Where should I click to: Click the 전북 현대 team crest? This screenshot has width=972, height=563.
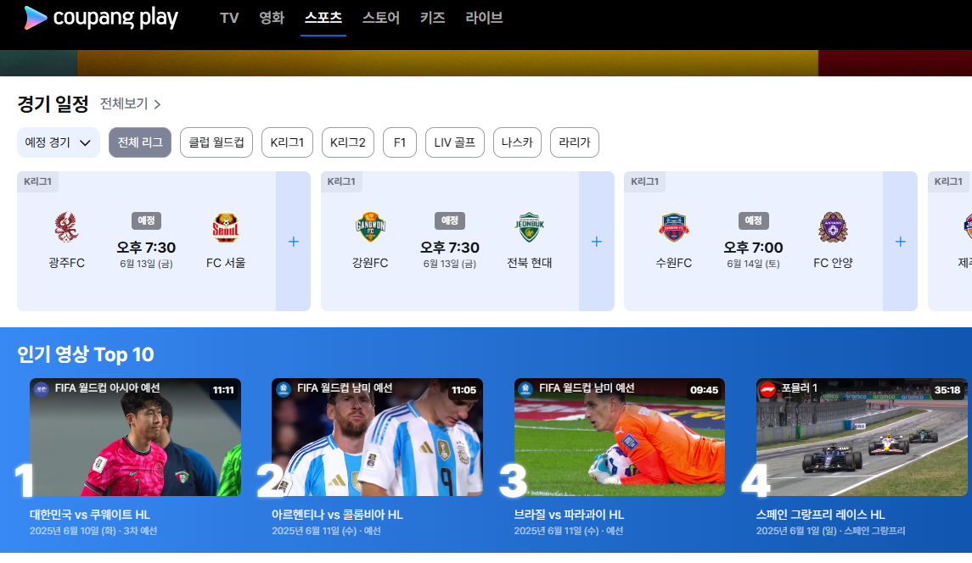coord(530,227)
